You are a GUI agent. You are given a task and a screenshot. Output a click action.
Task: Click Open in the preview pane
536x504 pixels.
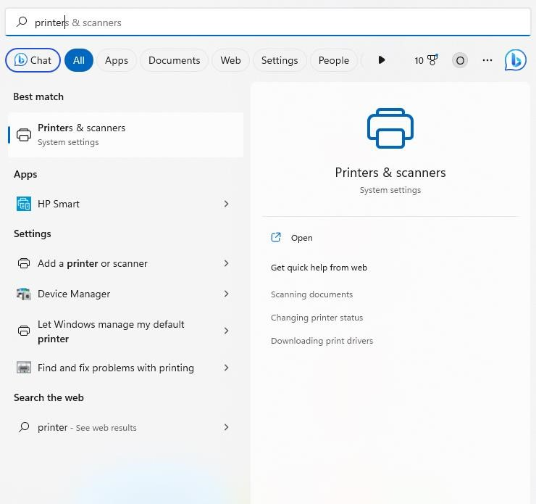coord(301,238)
